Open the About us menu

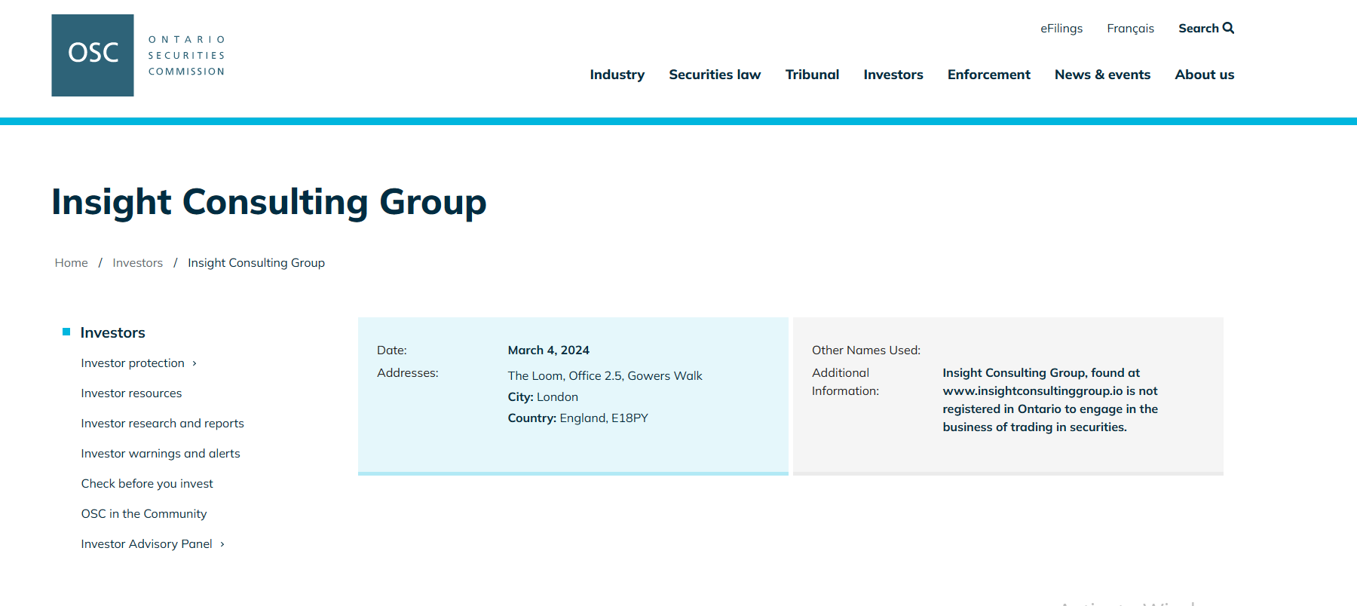click(x=1204, y=75)
